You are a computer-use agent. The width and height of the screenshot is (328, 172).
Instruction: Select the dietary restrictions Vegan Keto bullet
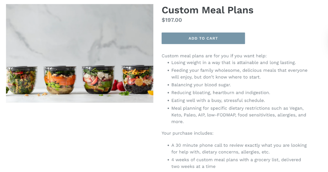[238, 115]
